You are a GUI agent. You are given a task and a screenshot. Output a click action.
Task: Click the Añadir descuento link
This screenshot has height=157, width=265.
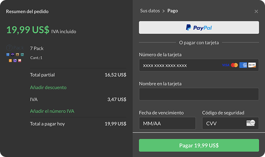[x=48, y=87]
